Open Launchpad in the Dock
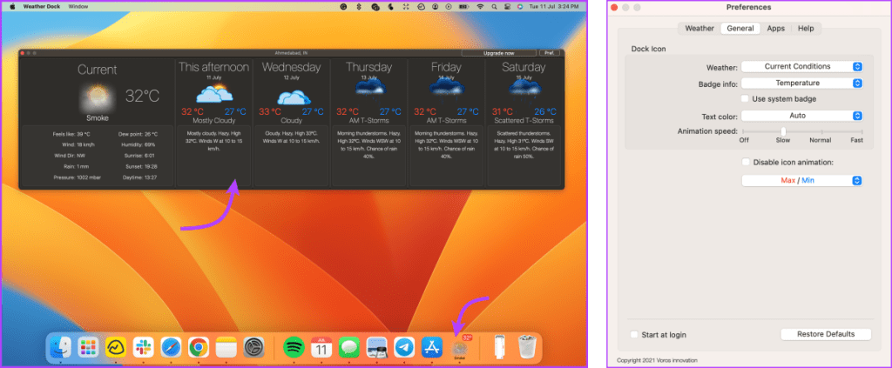This screenshot has height=368, width=892. [x=88, y=346]
